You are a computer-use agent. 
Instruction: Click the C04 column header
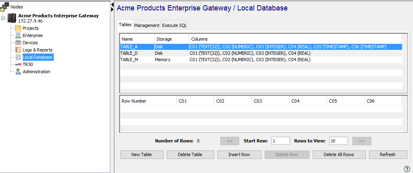tap(308, 101)
